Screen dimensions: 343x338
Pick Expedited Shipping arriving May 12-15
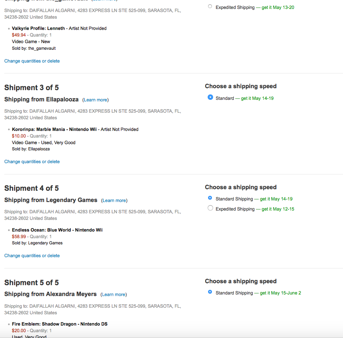(210, 208)
